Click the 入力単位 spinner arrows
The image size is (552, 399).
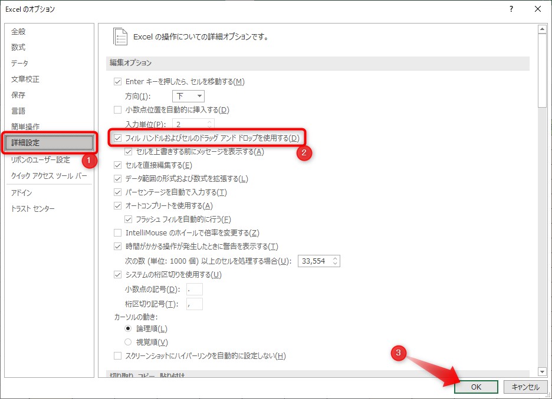[209, 124]
